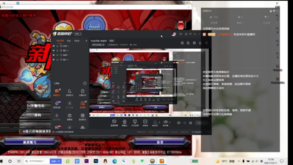Add a 摄像头 camera source
Screen dimensions: 293x165
125,123
